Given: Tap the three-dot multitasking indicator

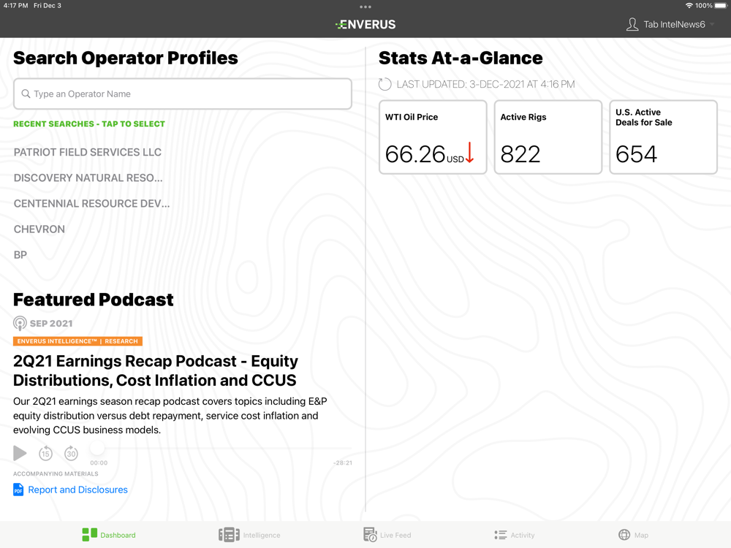Looking at the screenshot, I should click(365, 7).
